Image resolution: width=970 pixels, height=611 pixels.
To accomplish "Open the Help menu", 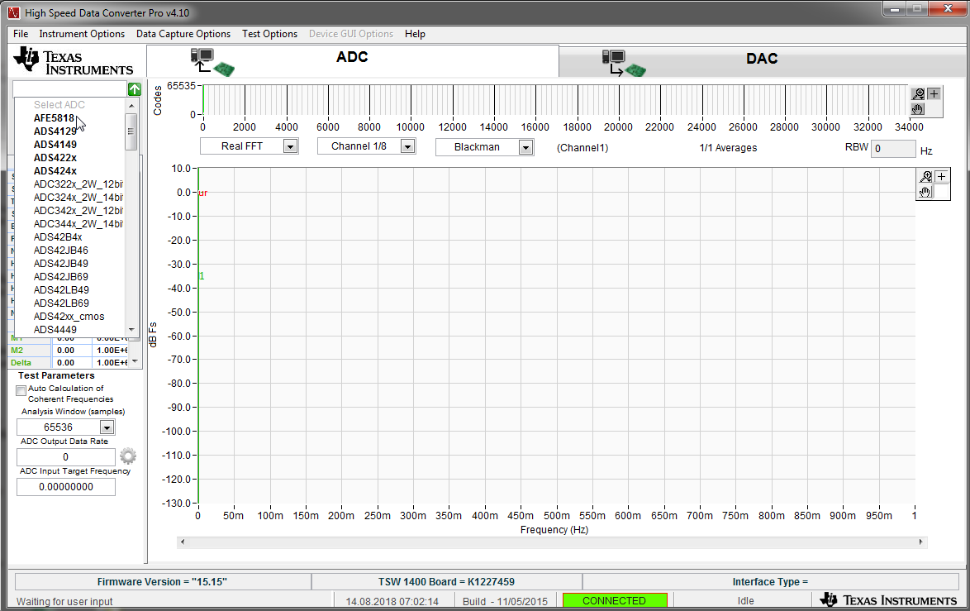I will pyautogui.click(x=415, y=33).
